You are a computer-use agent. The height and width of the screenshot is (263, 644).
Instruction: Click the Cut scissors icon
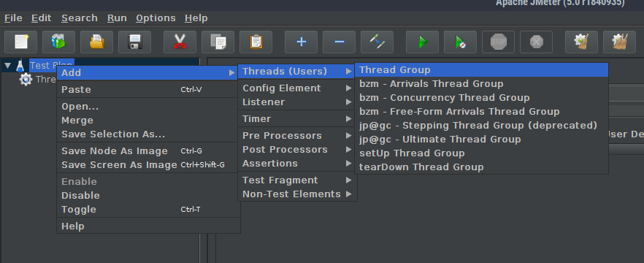pyautogui.click(x=180, y=42)
